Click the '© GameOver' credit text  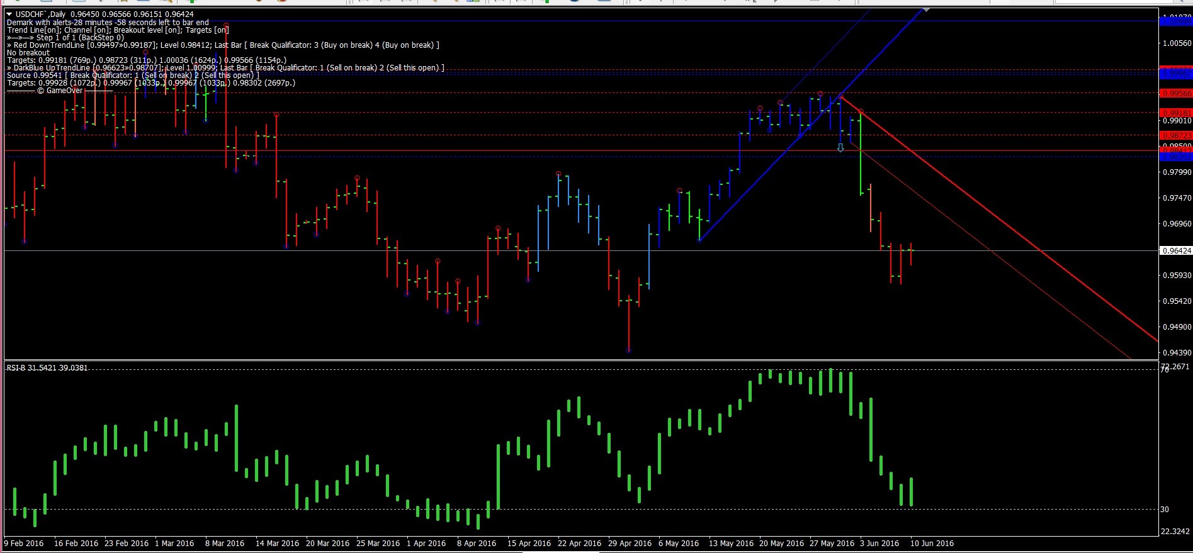pos(60,90)
